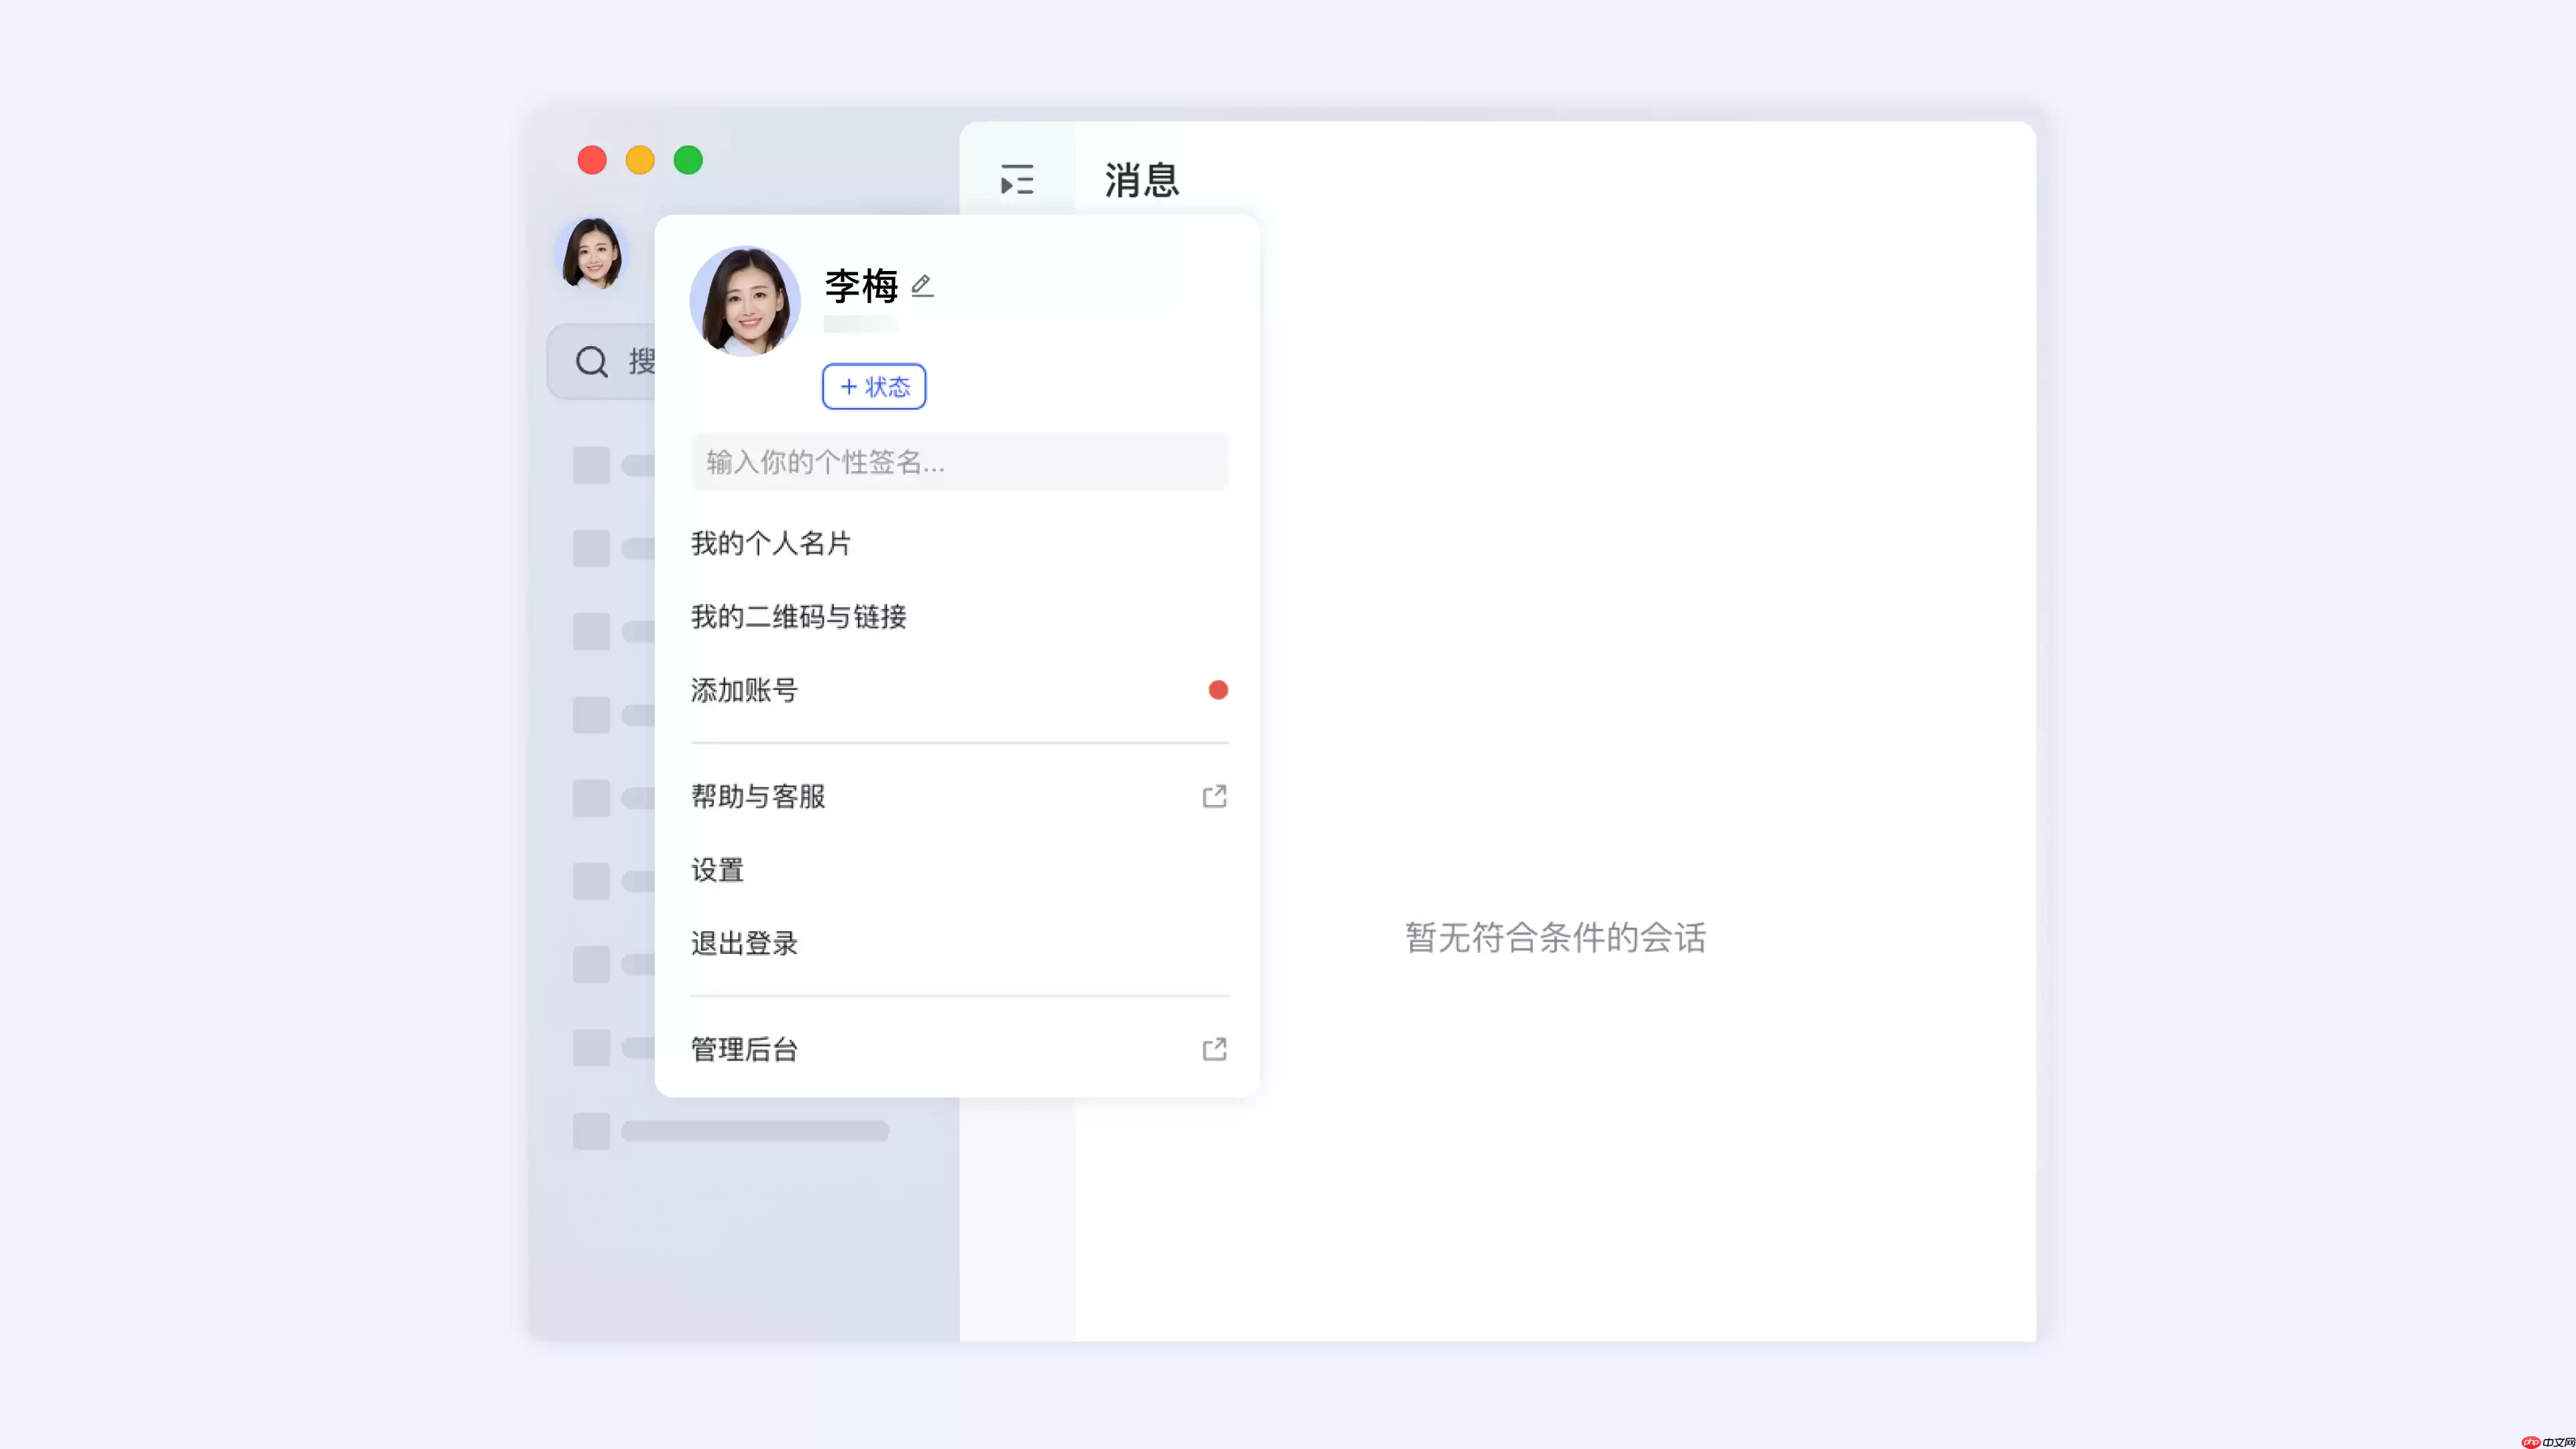Click 退出登录 to log out
Screen dimensions: 2576x1449
click(x=743, y=943)
